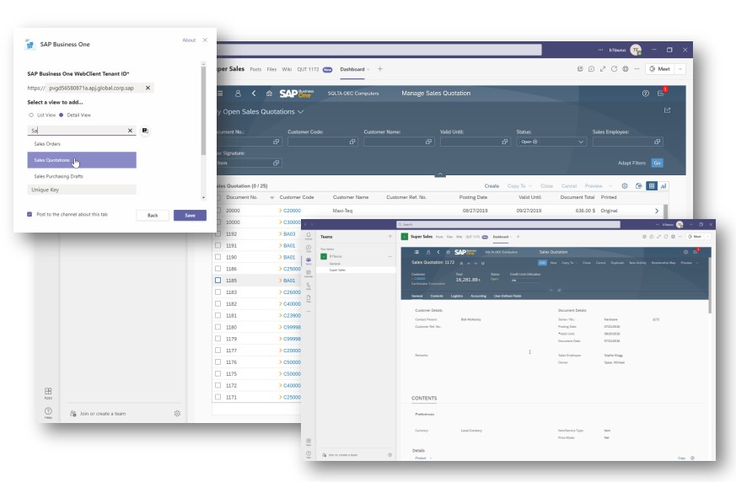This screenshot has height=482, width=736.
Task: Open the Contents tab in Sales Quotation 1172
Action: pyautogui.click(x=437, y=296)
